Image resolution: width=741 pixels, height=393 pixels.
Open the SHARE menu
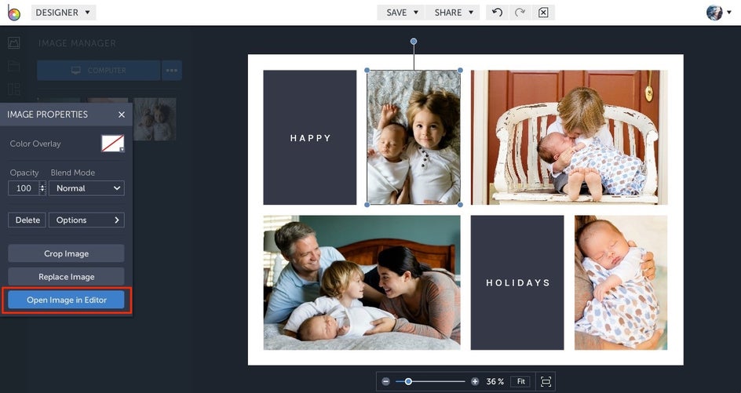tap(453, 13)
